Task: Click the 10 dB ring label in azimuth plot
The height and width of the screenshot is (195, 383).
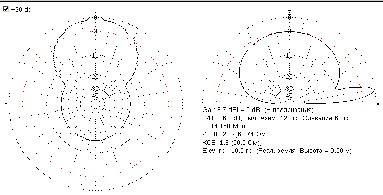Action: click(95, 55)
